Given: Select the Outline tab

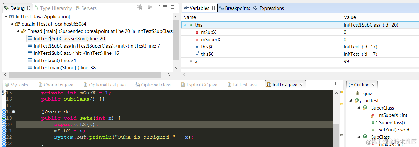Looking at the screenshot, I should point(359,85).
